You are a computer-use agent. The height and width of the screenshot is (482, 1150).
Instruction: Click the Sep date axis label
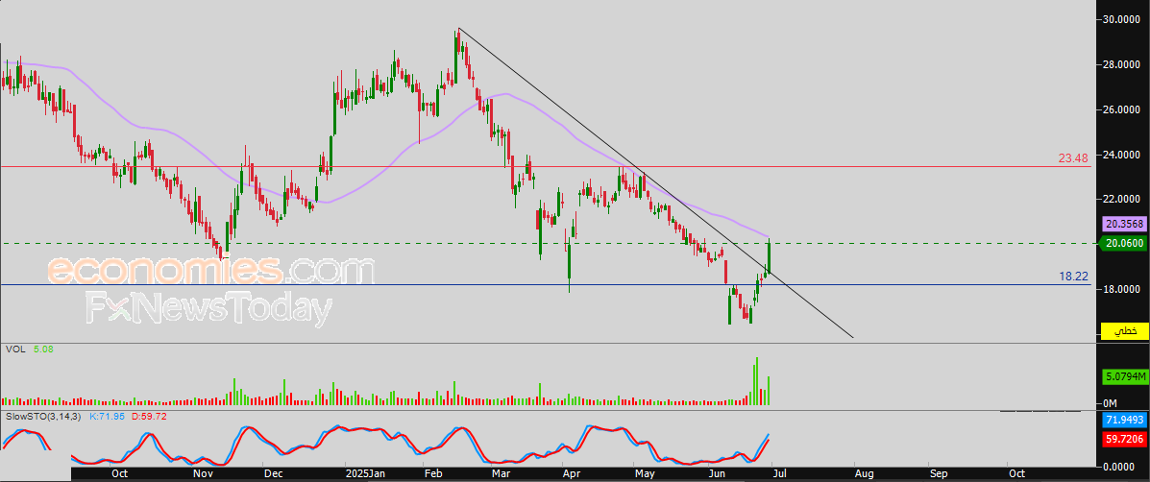coord(938,474)
